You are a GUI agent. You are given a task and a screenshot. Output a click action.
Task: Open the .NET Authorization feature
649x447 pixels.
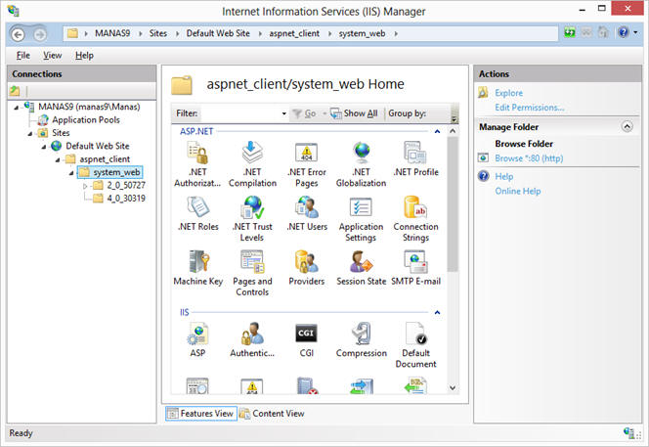[197, 164]
